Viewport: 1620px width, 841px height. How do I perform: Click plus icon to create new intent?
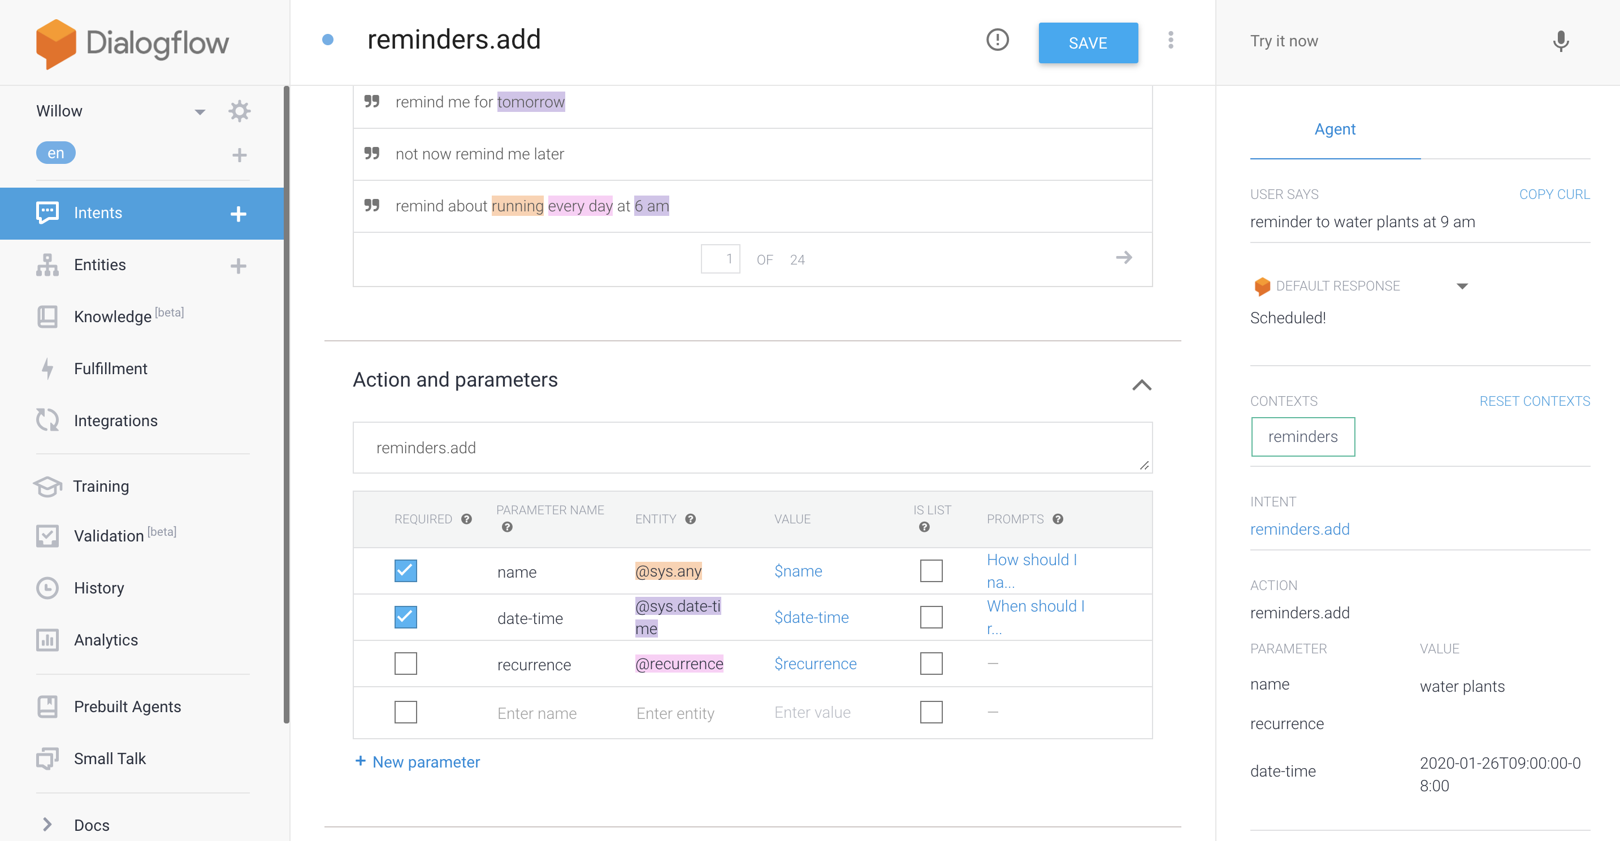coord(239,214)
